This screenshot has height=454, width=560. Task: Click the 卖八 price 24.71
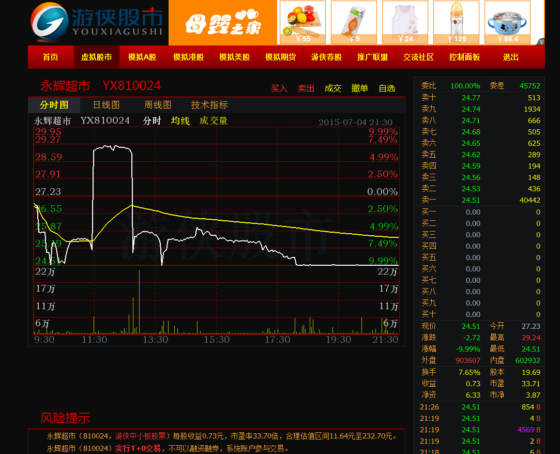click(x=471, y=120)
